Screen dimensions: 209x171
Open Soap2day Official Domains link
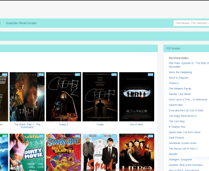click(x=21, y=23)
